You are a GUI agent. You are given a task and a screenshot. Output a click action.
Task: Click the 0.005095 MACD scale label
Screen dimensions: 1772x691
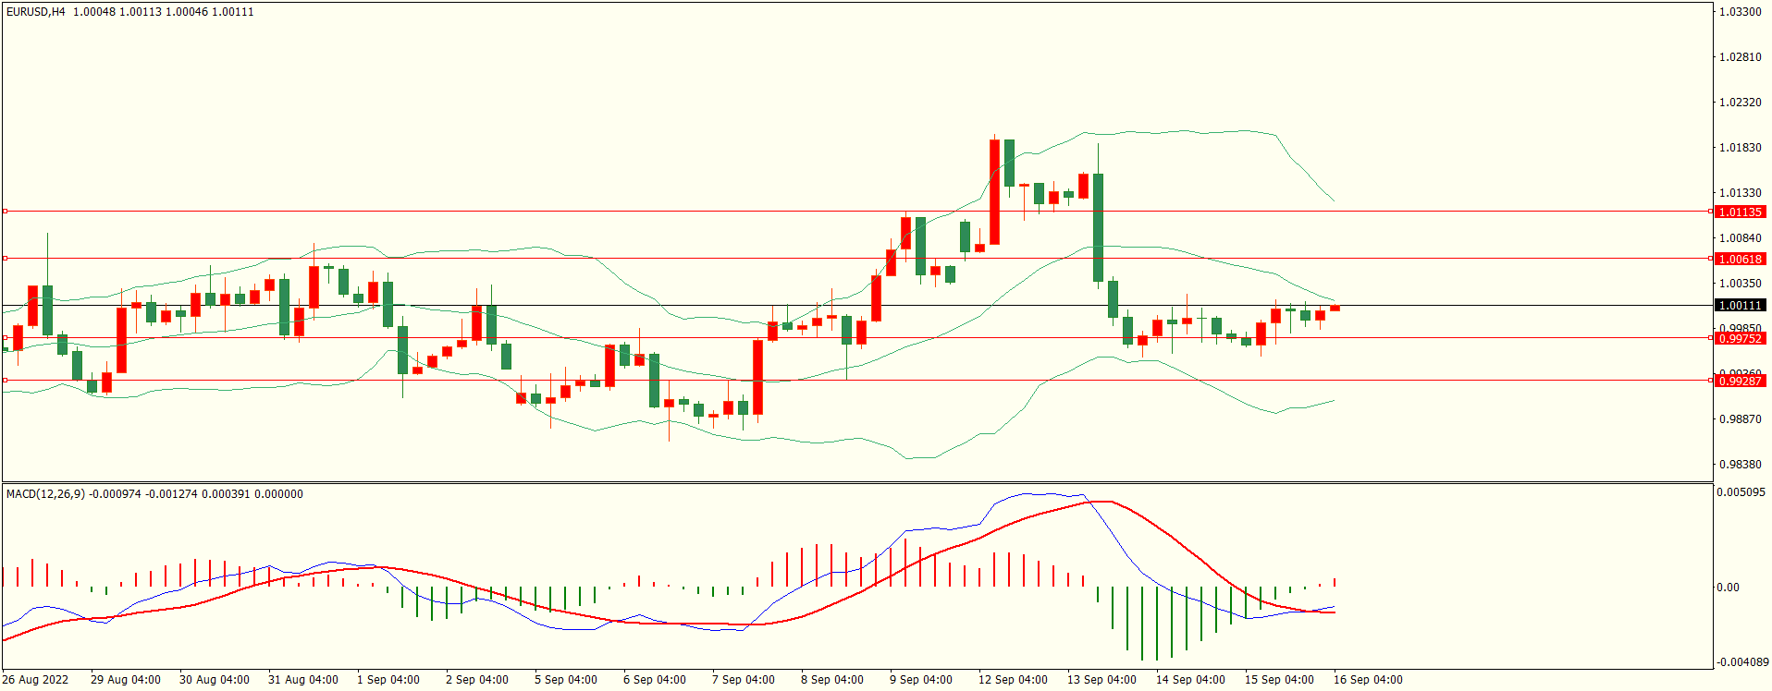point(1741,492)
